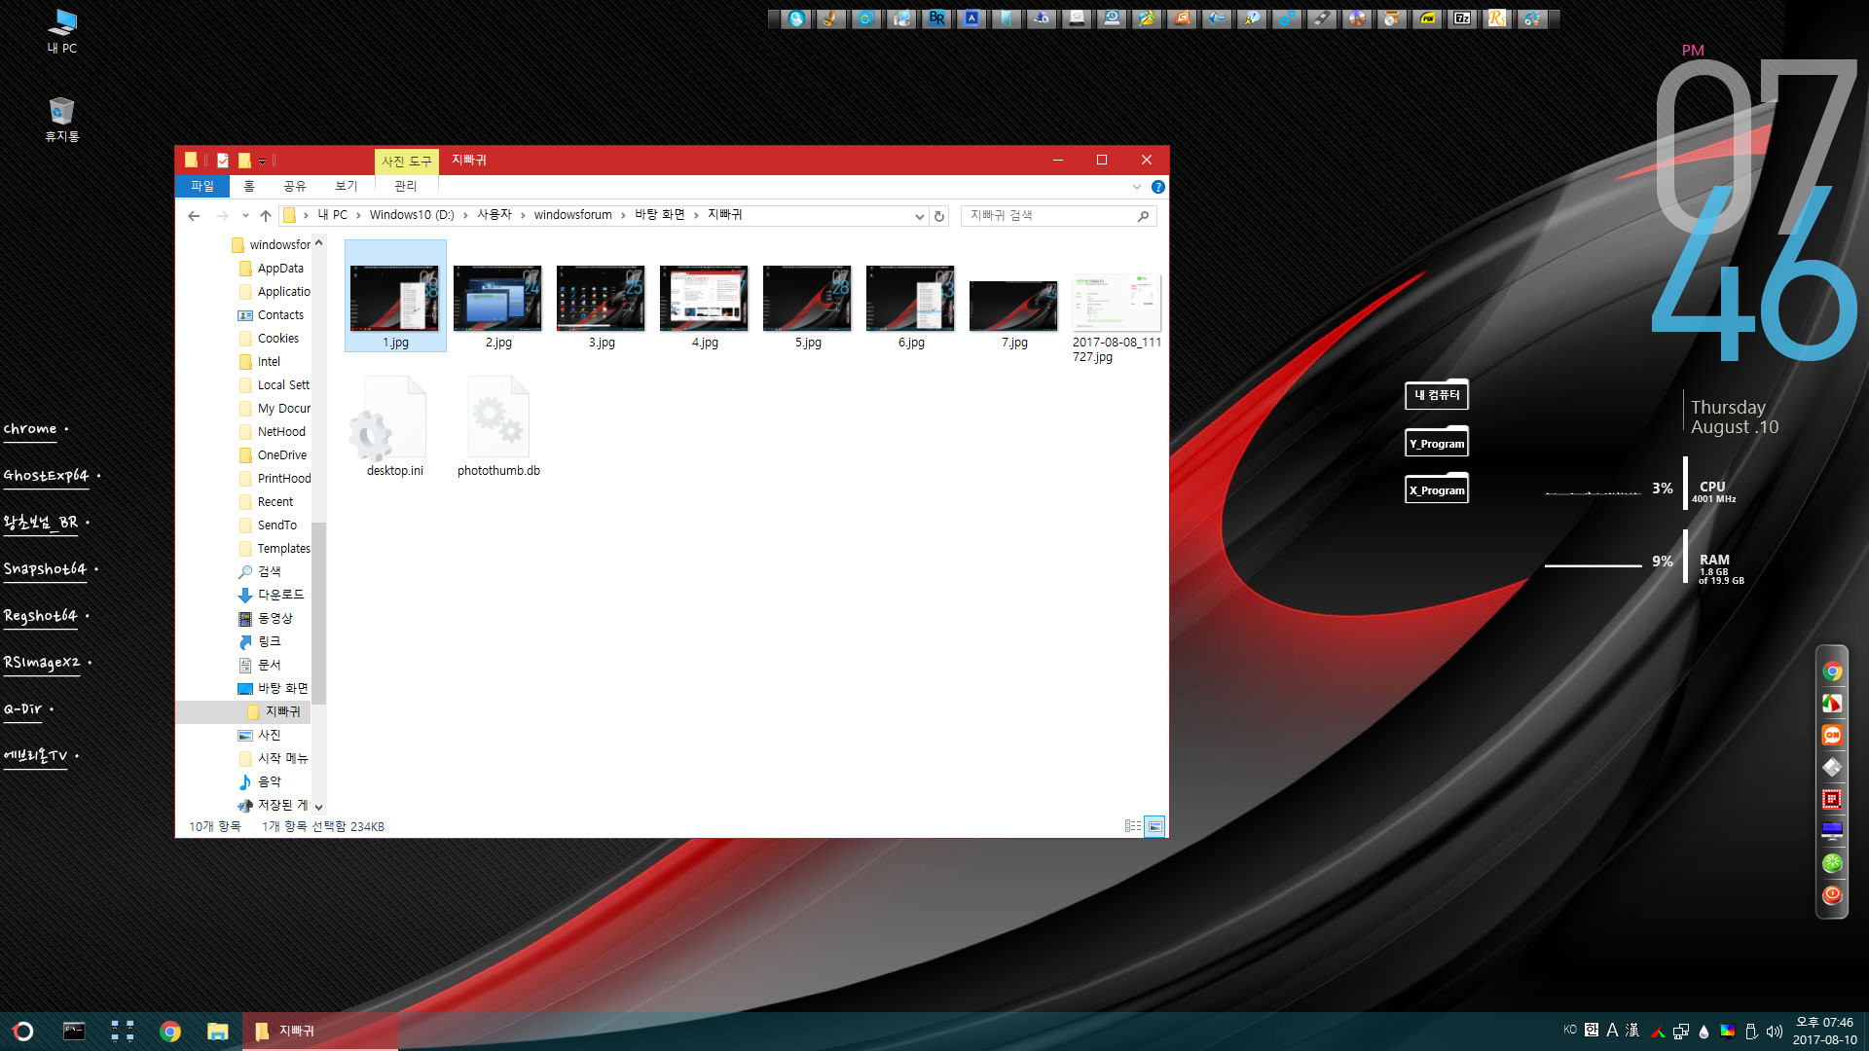The image size is (1869, 1051).
Task: Click the 내 컴퓨터 desktop folder button
Action: pyautogui.click(x=1437, y=394)
